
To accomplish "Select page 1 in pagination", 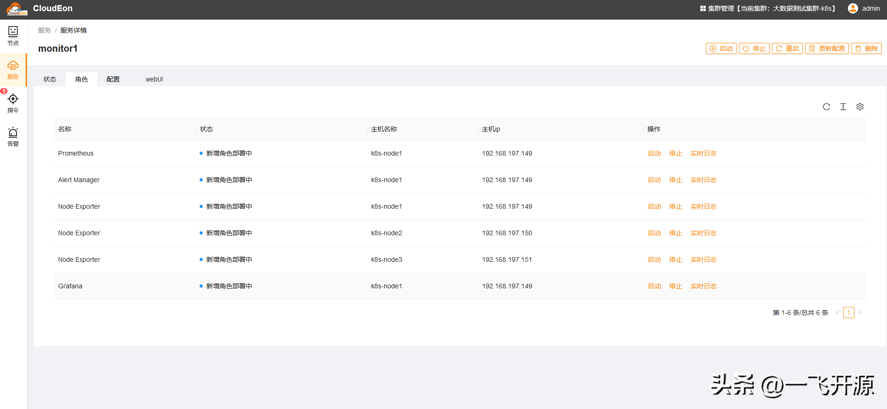I will tap(849, 313).
